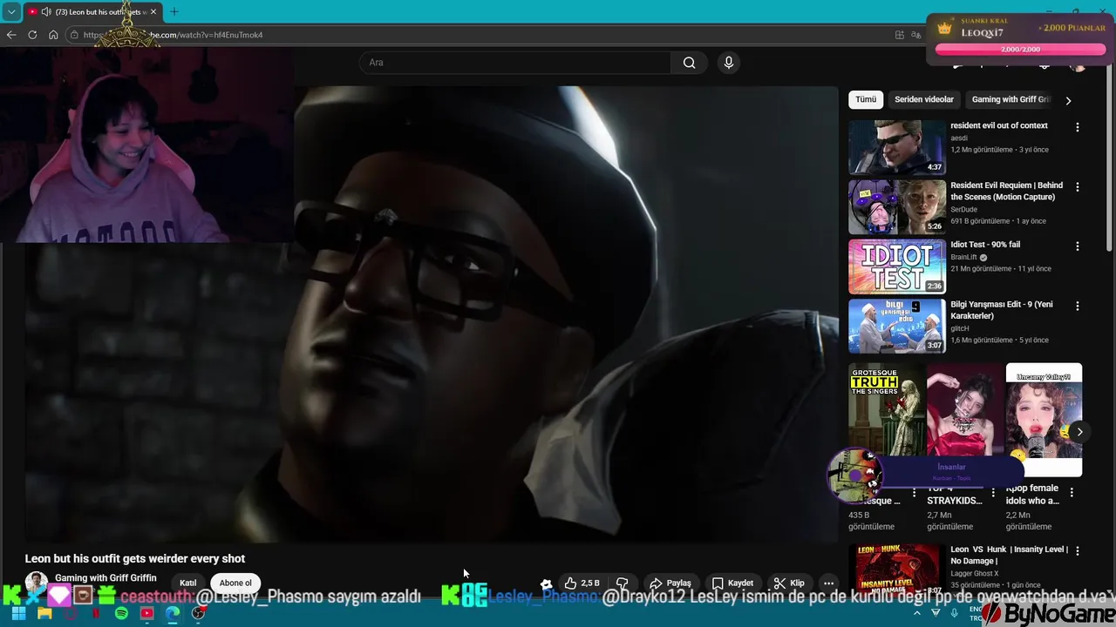Open Windows Start button on taskbar

18,614
